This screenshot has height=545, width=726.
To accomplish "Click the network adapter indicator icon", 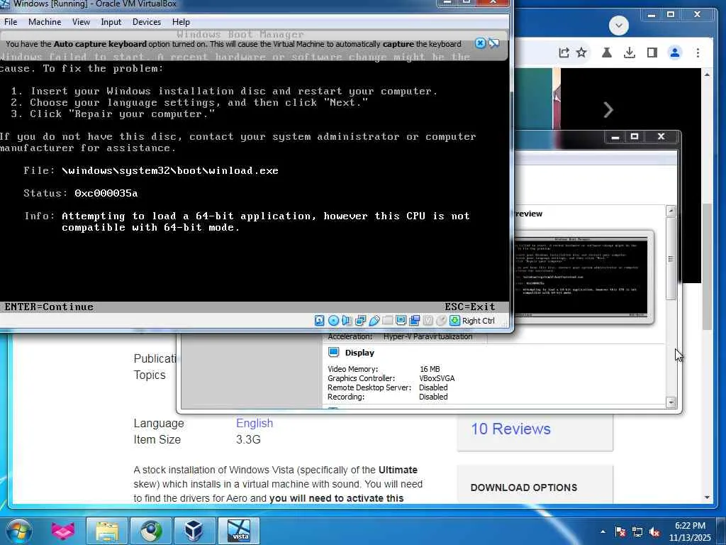I will click(x=360, y=320).
